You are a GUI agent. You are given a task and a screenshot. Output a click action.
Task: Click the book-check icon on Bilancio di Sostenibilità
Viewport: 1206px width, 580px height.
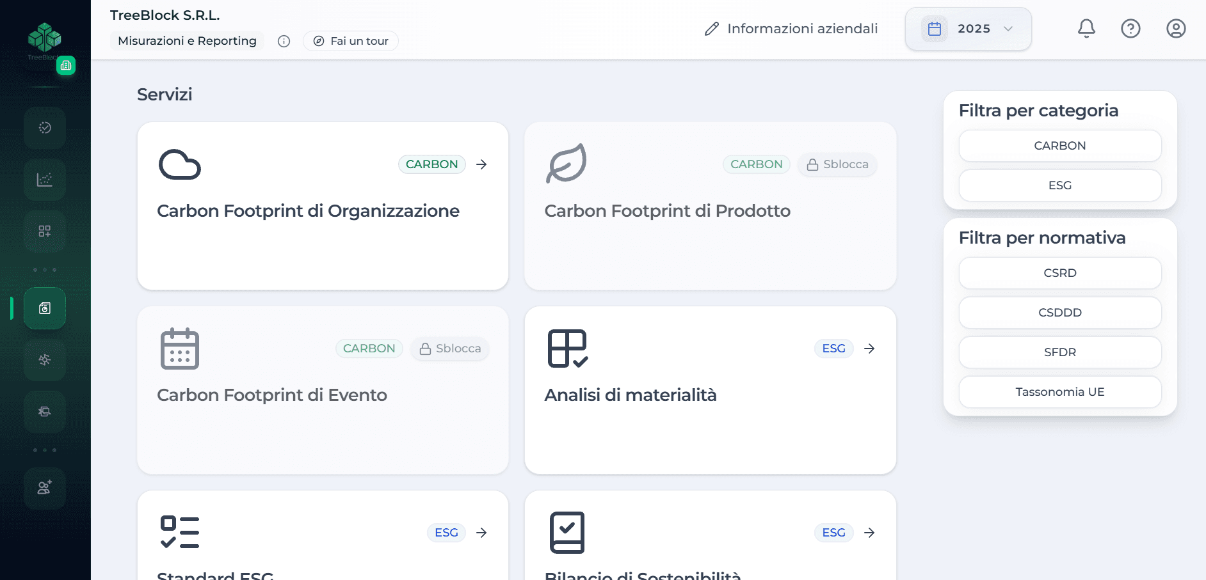pyautogui.click(x=567, y=532)
